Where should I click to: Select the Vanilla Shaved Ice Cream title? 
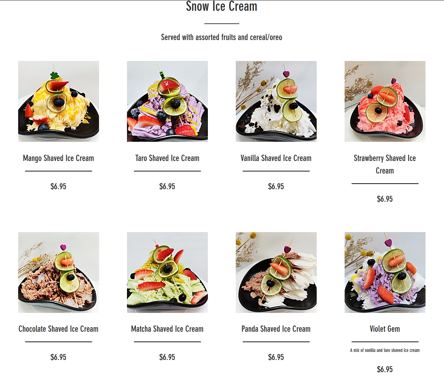click(x=276, y=158)
